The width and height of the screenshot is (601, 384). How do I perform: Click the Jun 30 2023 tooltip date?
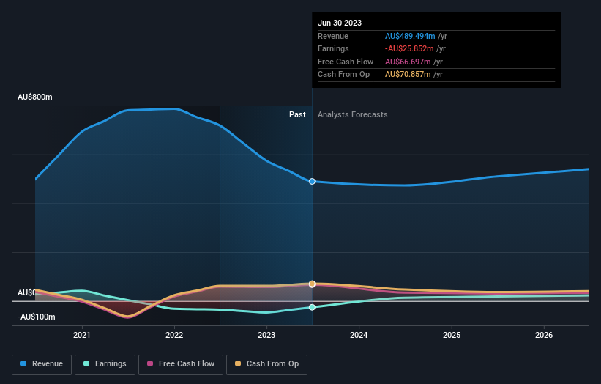(x=340, y=23)
